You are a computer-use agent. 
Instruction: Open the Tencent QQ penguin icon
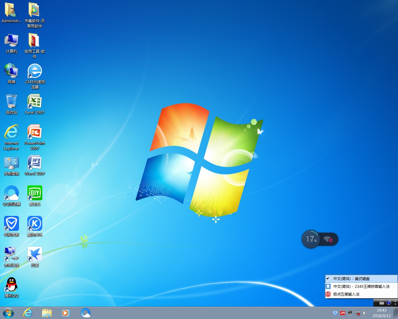12,285
